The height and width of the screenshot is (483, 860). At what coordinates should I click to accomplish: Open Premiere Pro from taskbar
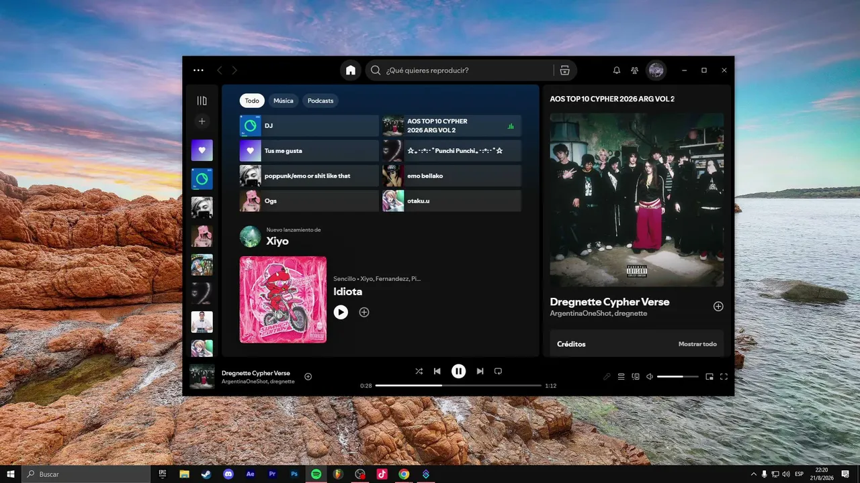click(x=272, y=474)
